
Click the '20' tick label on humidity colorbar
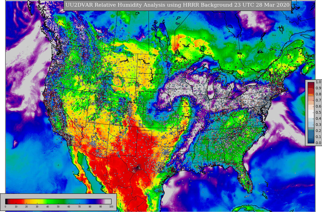point(26,207)
